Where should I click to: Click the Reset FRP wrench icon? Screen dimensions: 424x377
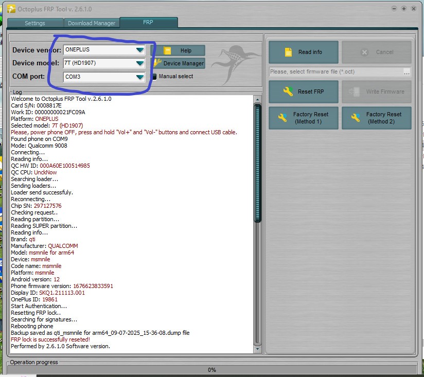[288, 92]
